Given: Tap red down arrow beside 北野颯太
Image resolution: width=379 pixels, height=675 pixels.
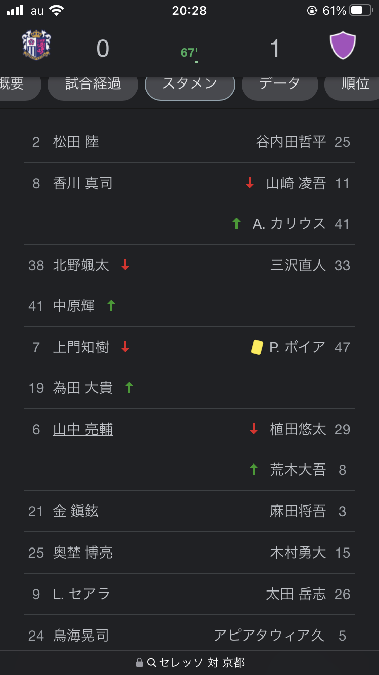Looking at the screenshot, I should coord(125,265).
